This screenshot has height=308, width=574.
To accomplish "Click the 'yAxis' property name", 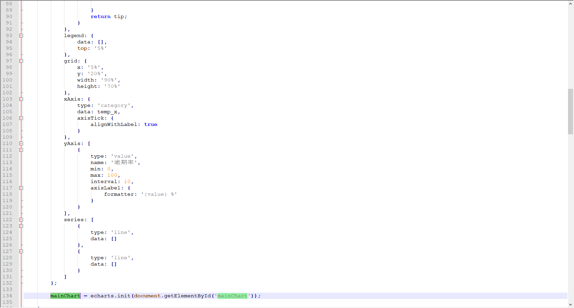I will click(x=72, y=143).
